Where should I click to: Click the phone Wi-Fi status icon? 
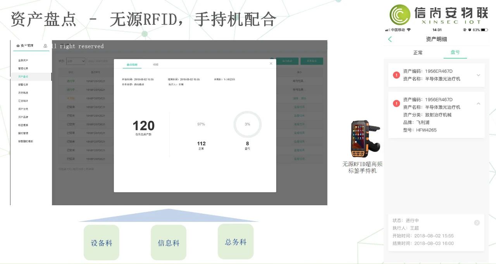(x=408, y=30)
